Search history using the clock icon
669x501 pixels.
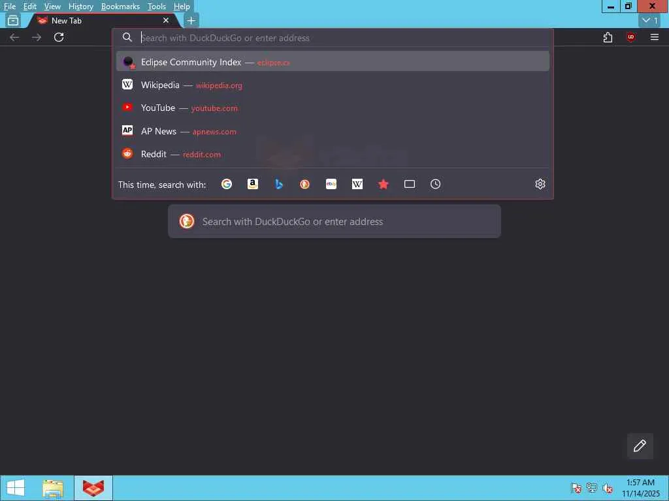tap(435, 184)
